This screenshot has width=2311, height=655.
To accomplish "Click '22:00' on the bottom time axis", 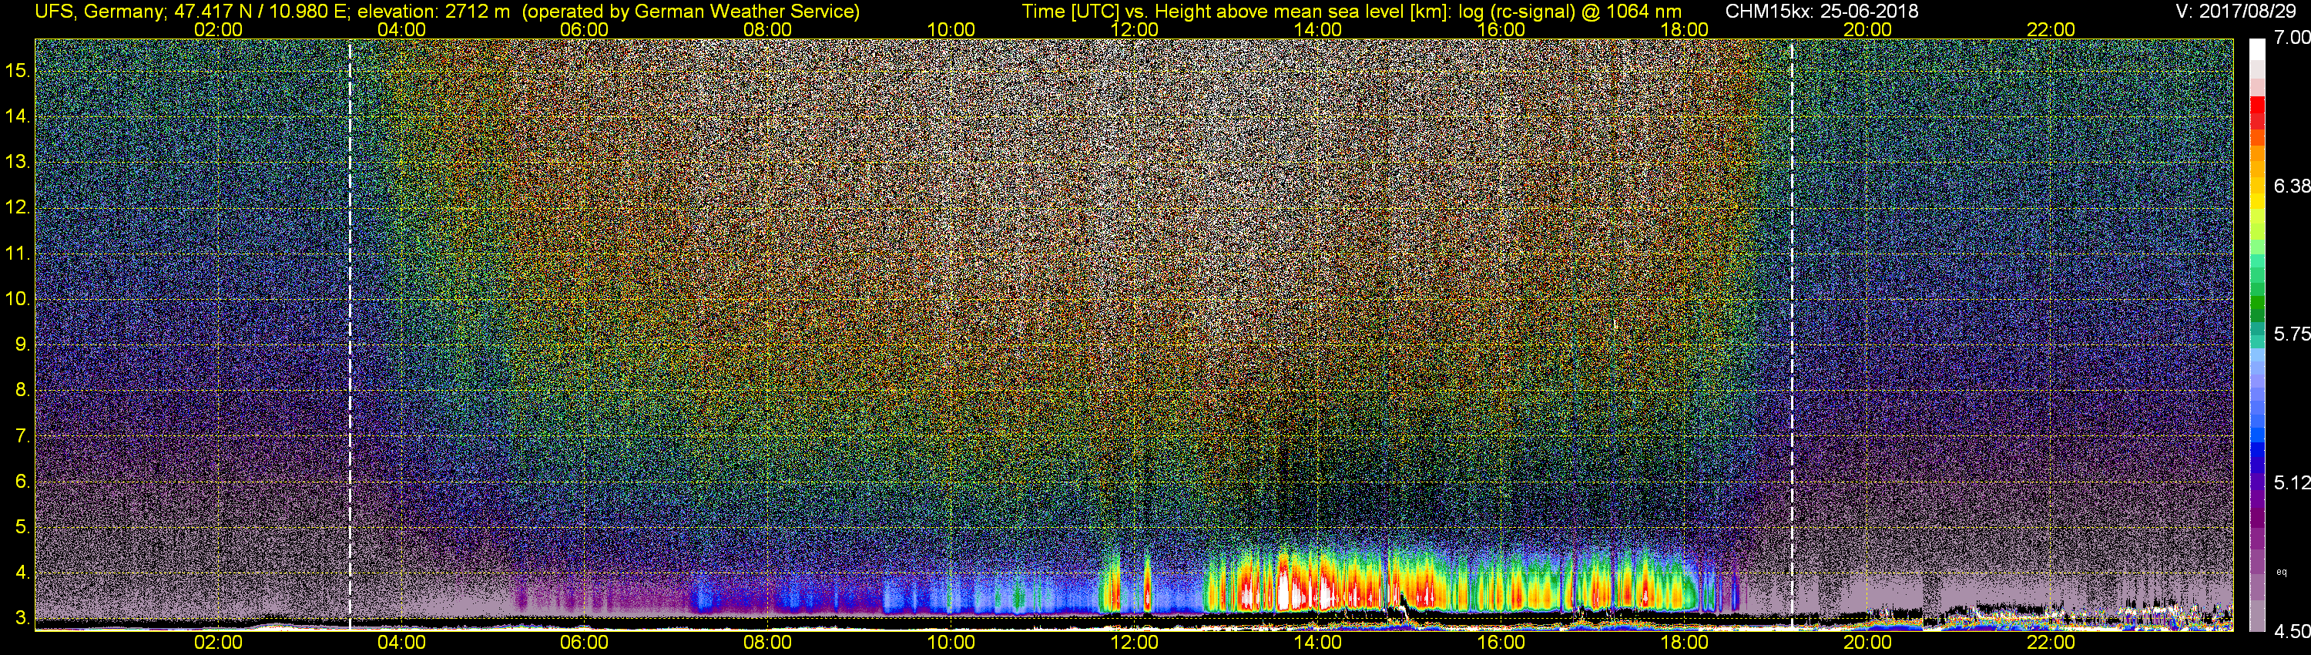I will pos(2051,643).
